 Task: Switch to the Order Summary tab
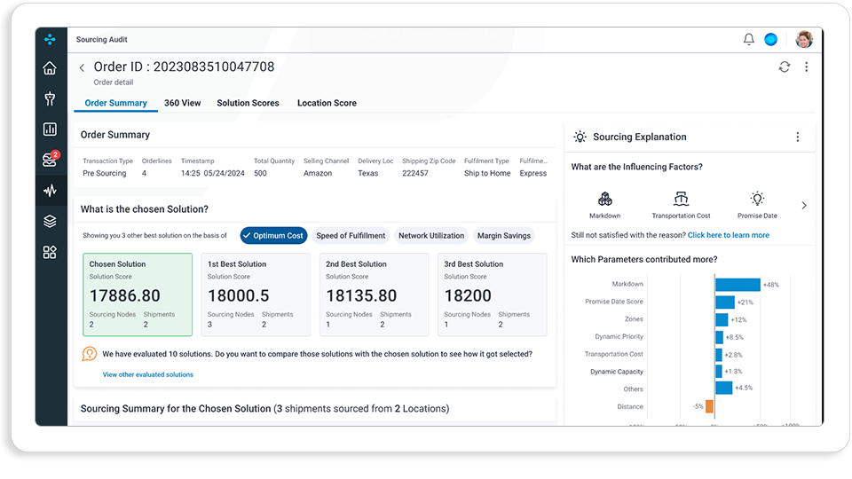[x=115, y=103]
